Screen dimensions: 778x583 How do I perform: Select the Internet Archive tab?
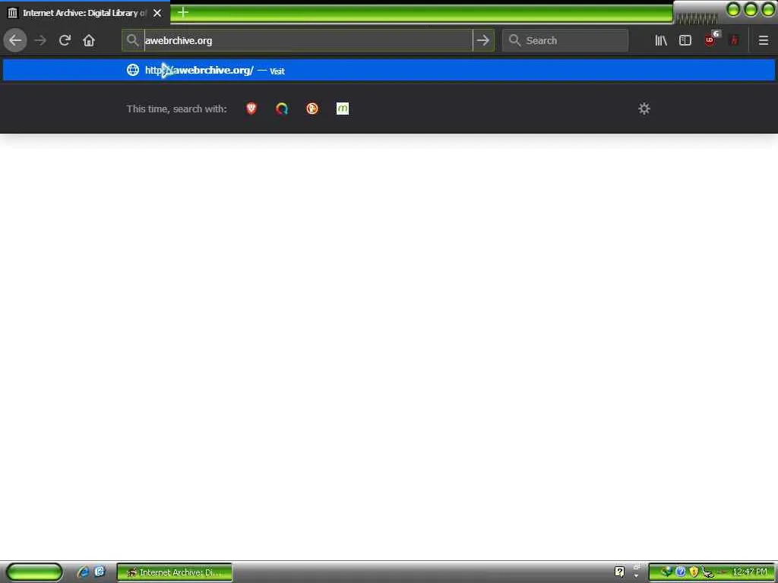pyautogui.click(x=85, y=13)
